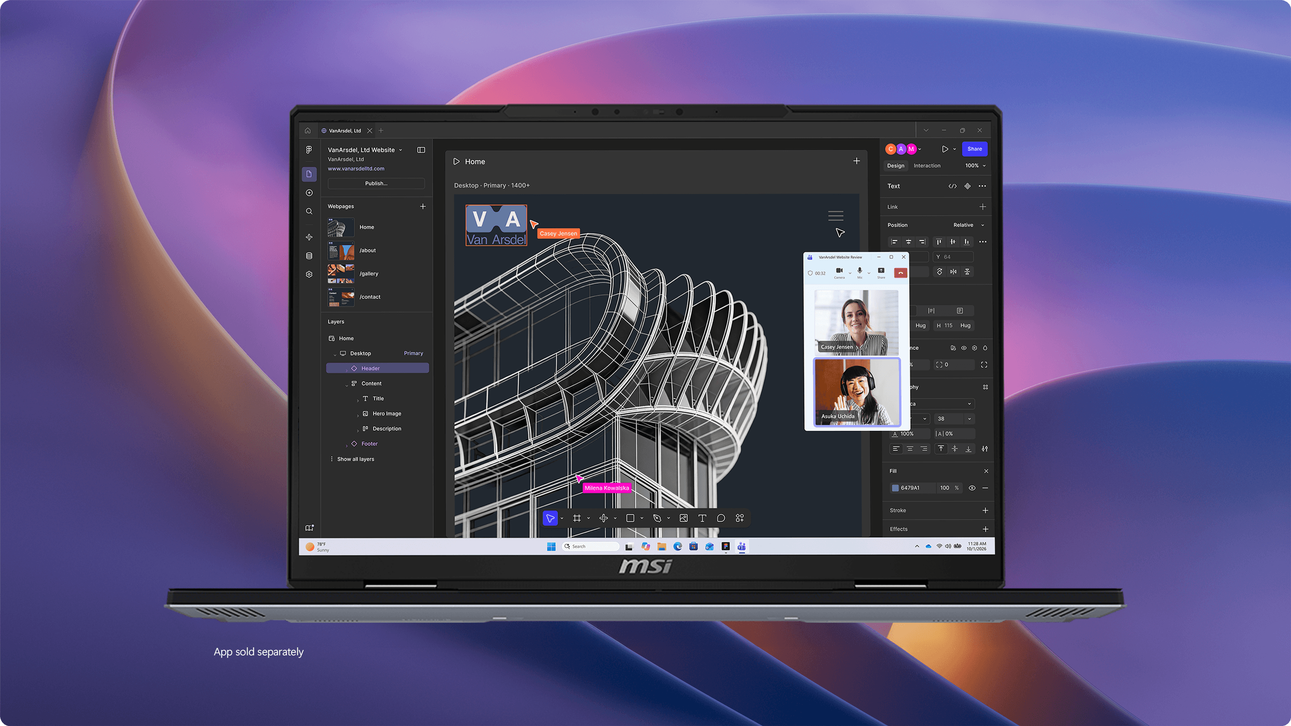Toggle the left panel layout button
The height and width of the screenshot is (726, 1291).
coord(421,150)
